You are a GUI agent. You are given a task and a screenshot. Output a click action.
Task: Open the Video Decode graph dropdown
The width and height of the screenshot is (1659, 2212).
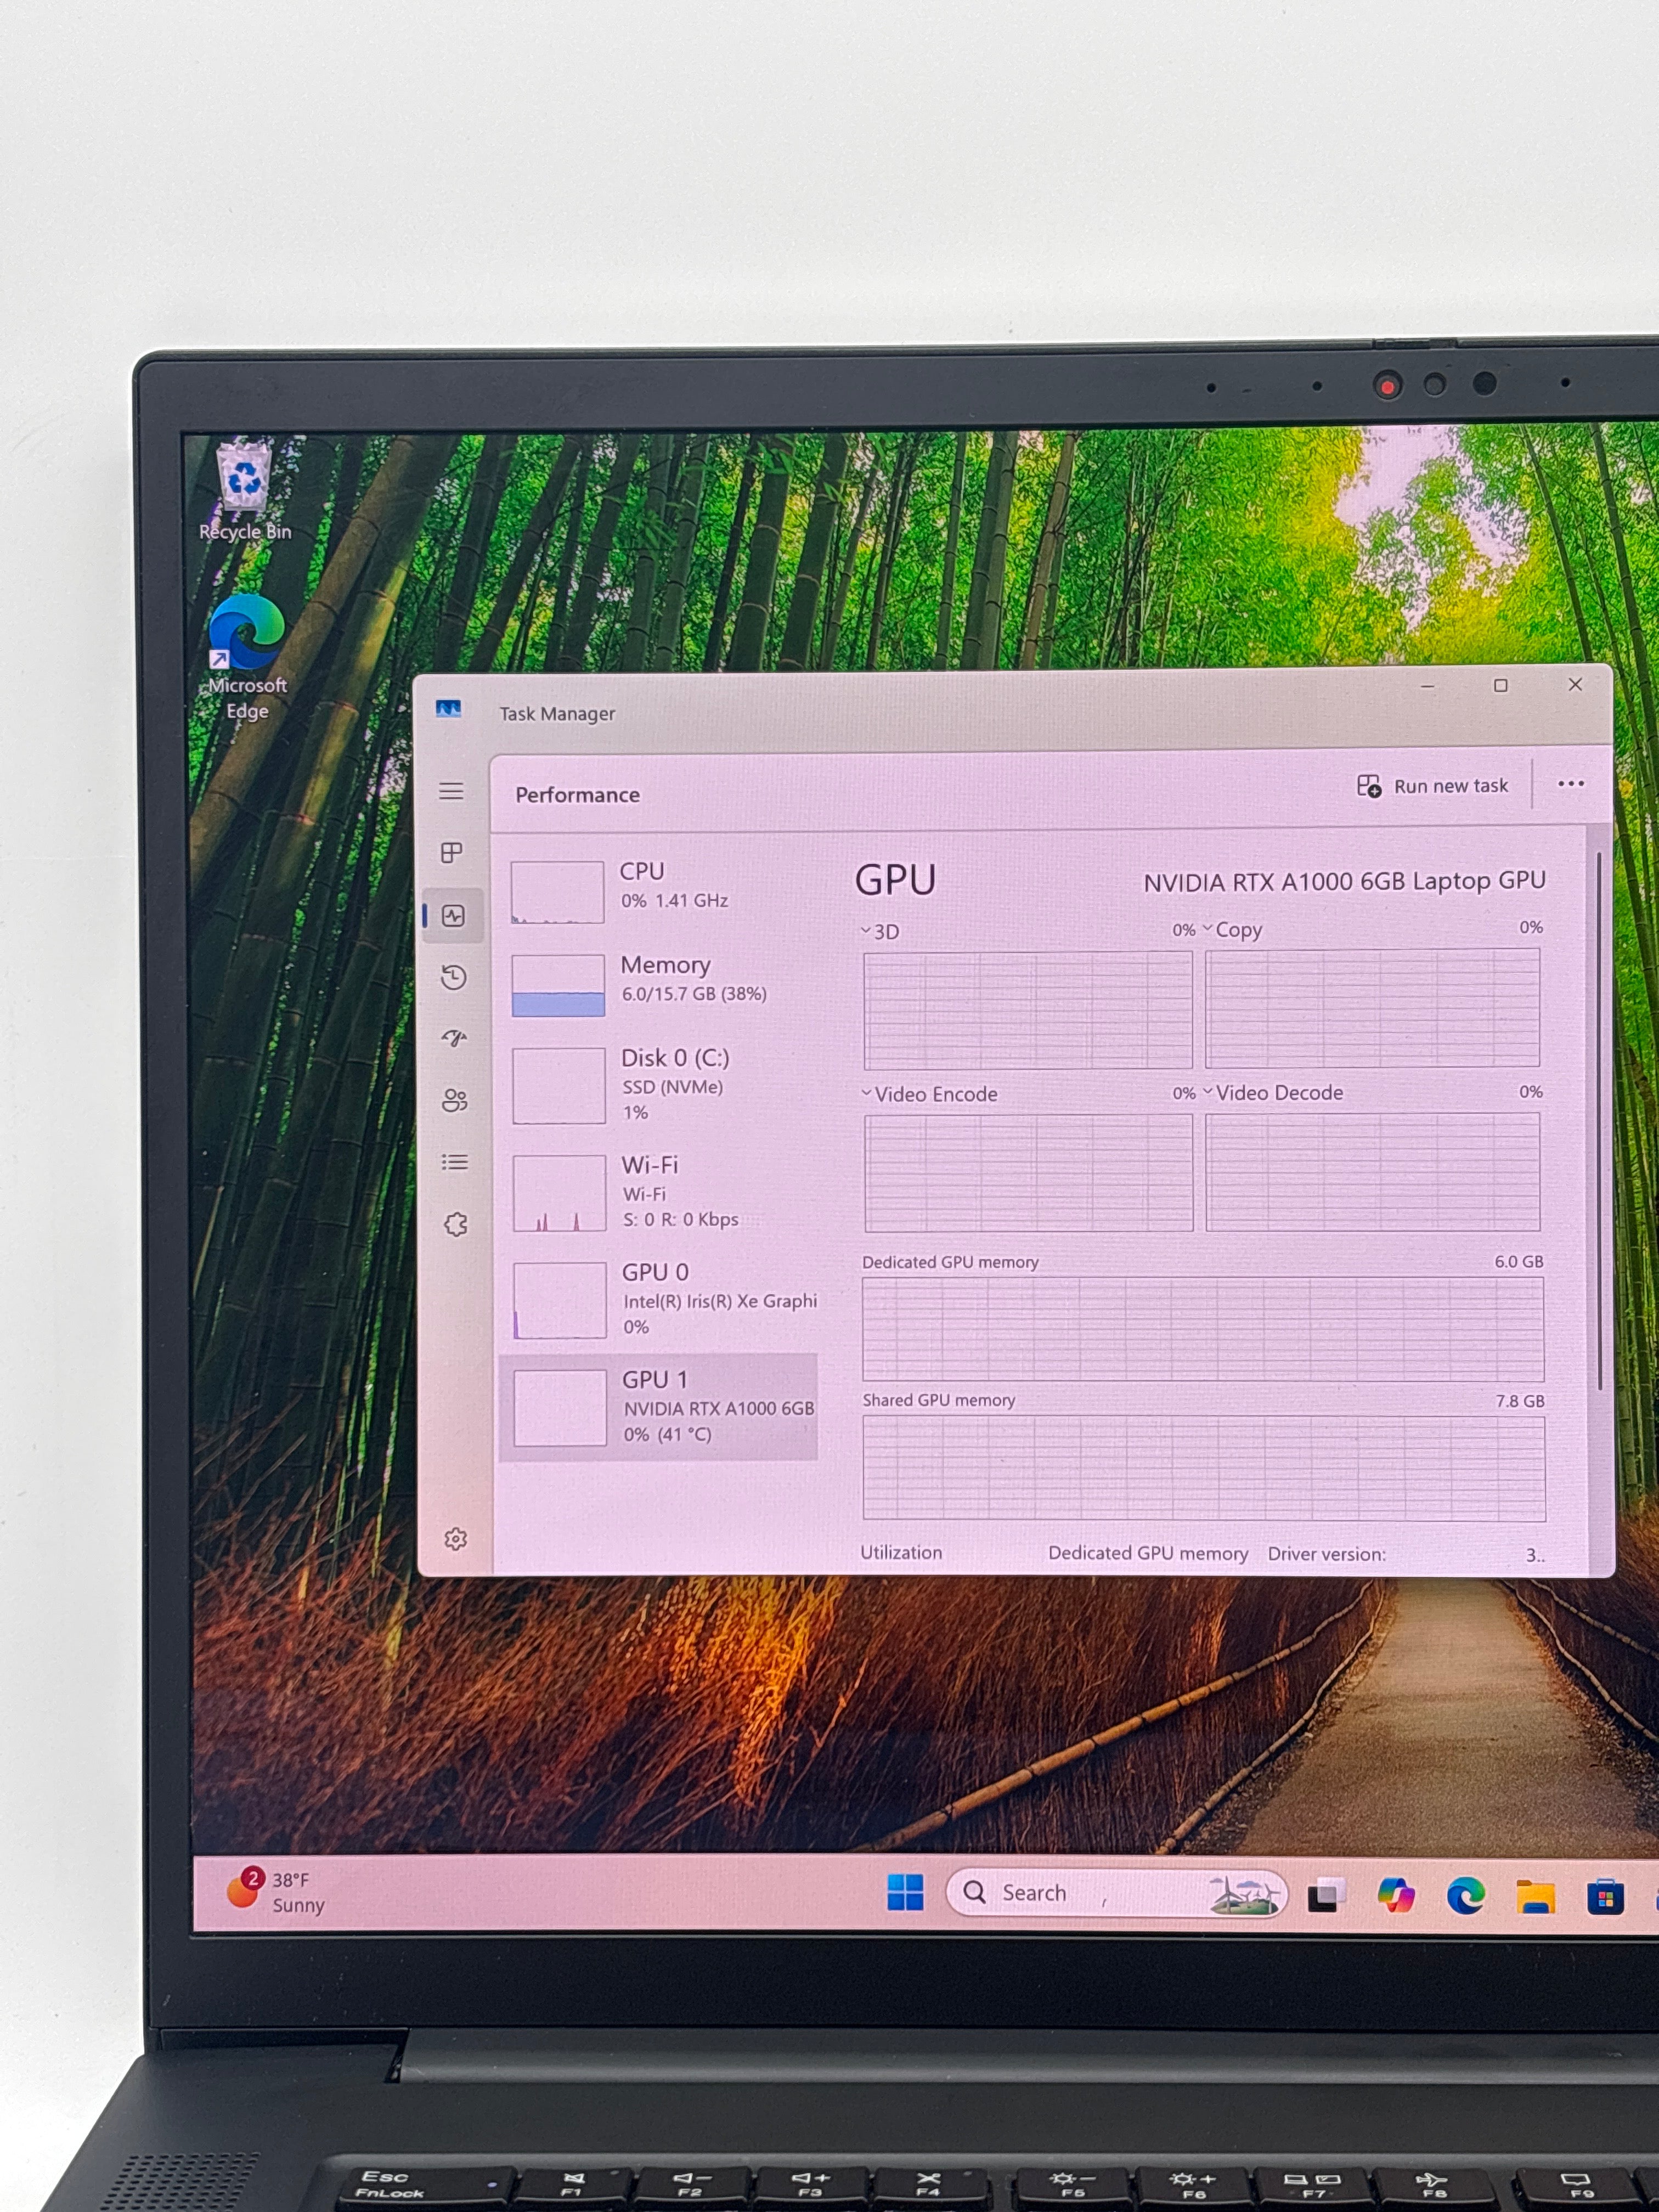coord(1273,1093)
